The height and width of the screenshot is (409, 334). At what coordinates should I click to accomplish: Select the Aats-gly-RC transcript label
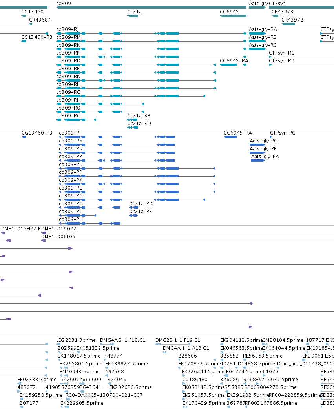pyautogui.click(x=263, y=45)
